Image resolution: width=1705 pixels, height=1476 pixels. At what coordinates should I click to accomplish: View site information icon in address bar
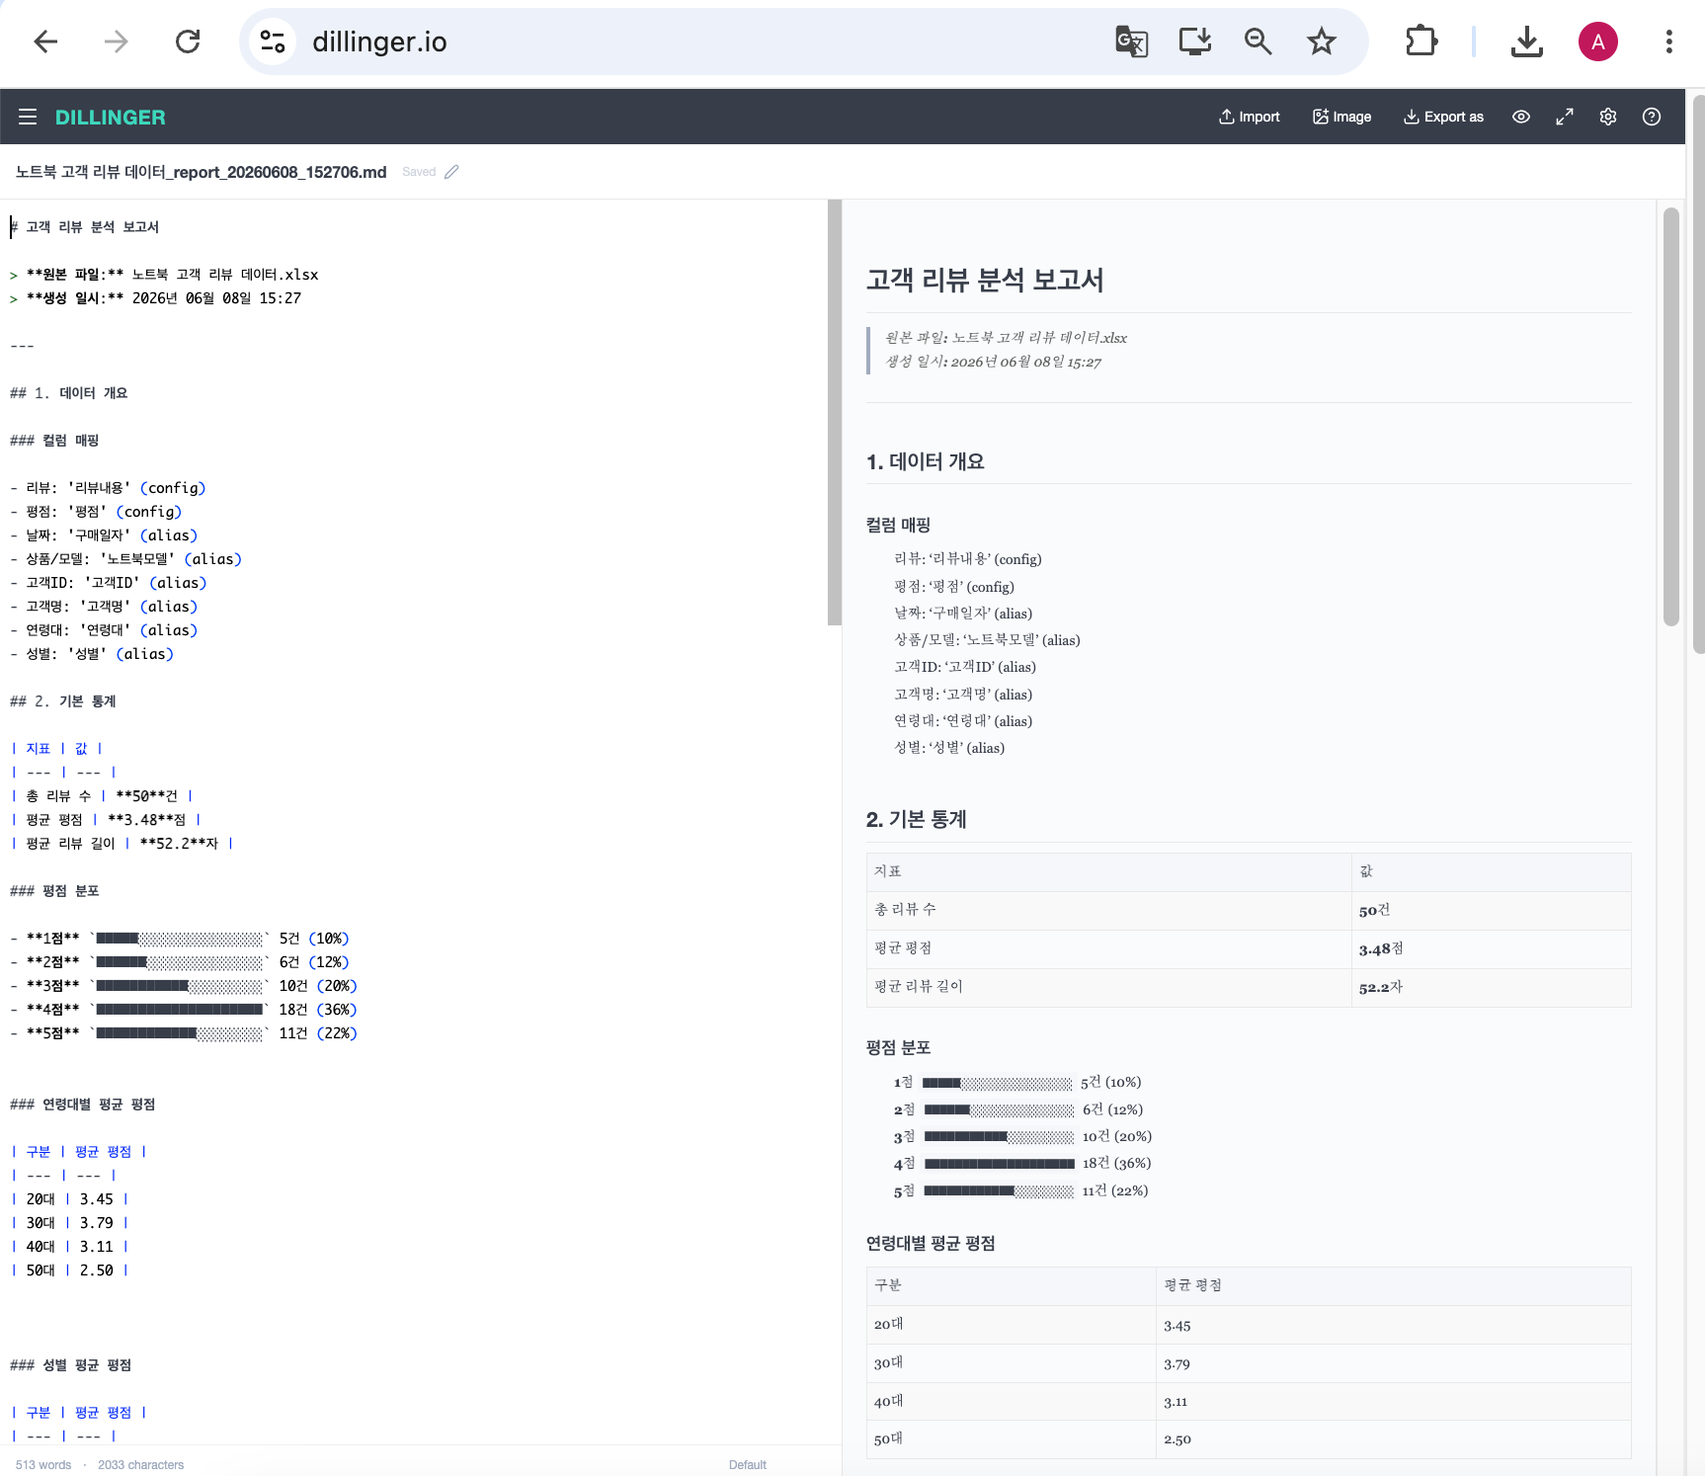[x=273, y=41]
